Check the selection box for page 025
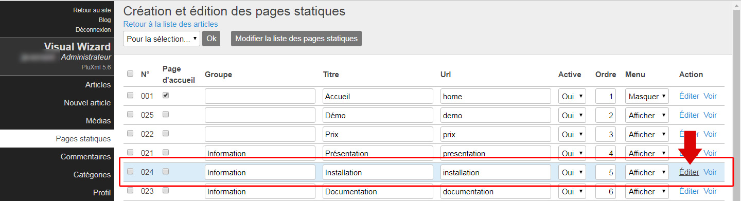The width and height of the screenshot is (741, 201). click(x=130, y=114)
